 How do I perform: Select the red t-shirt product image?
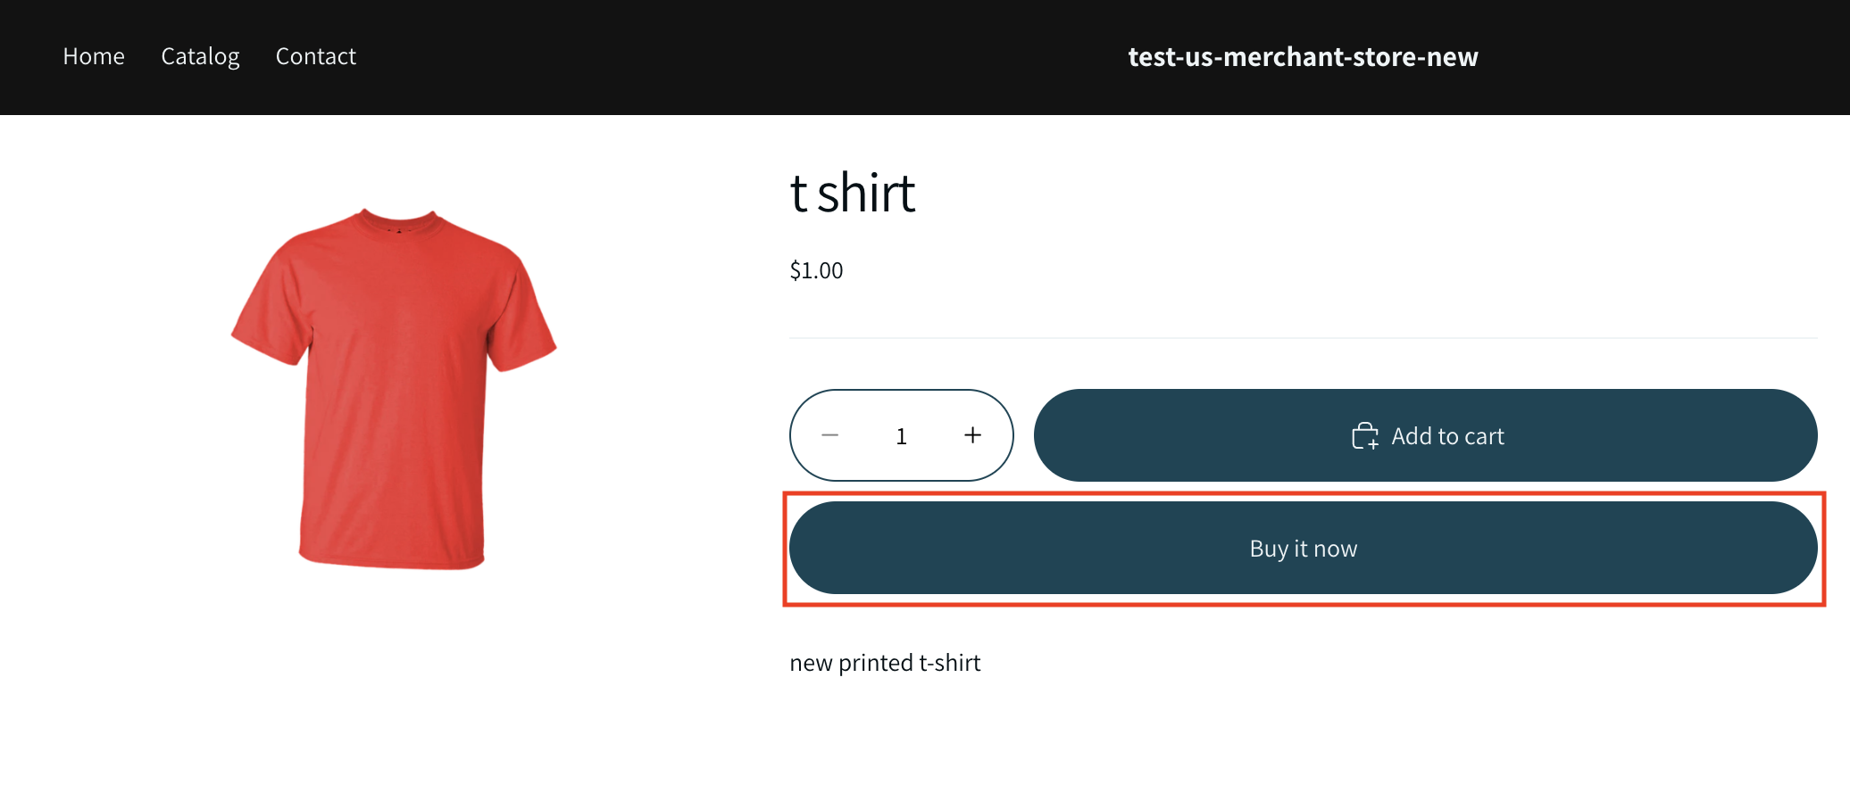393,384
